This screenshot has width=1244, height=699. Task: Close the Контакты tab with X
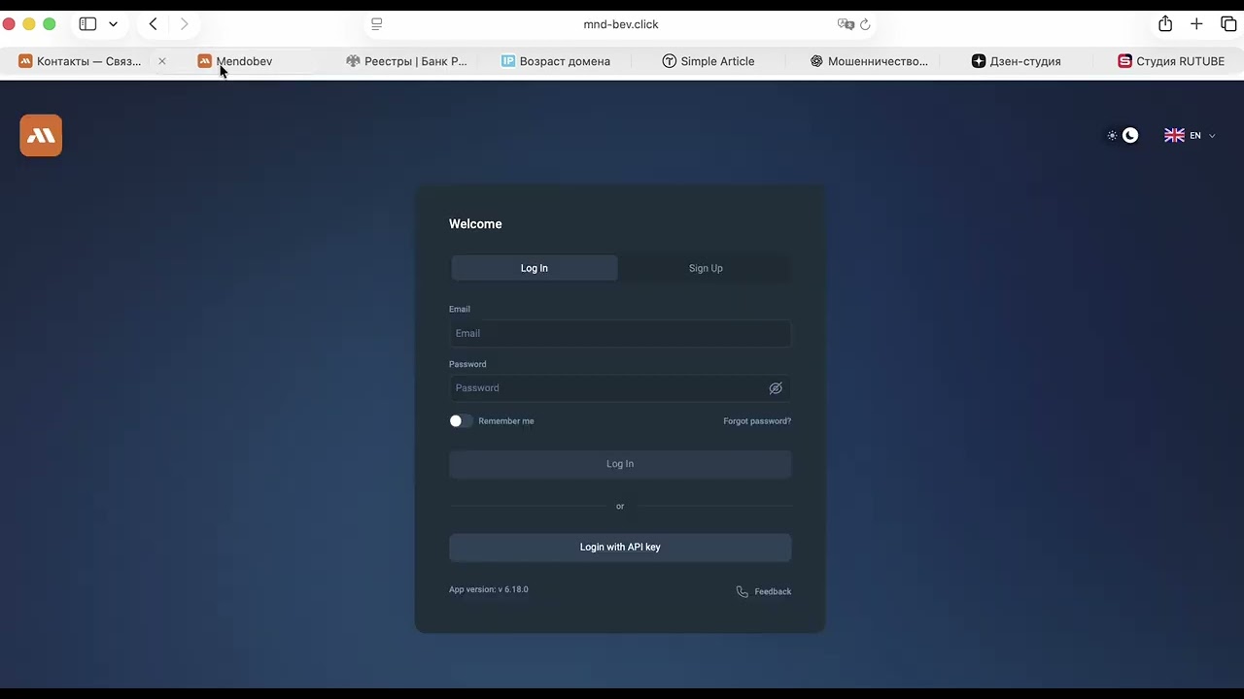click(x=162, y=61)
